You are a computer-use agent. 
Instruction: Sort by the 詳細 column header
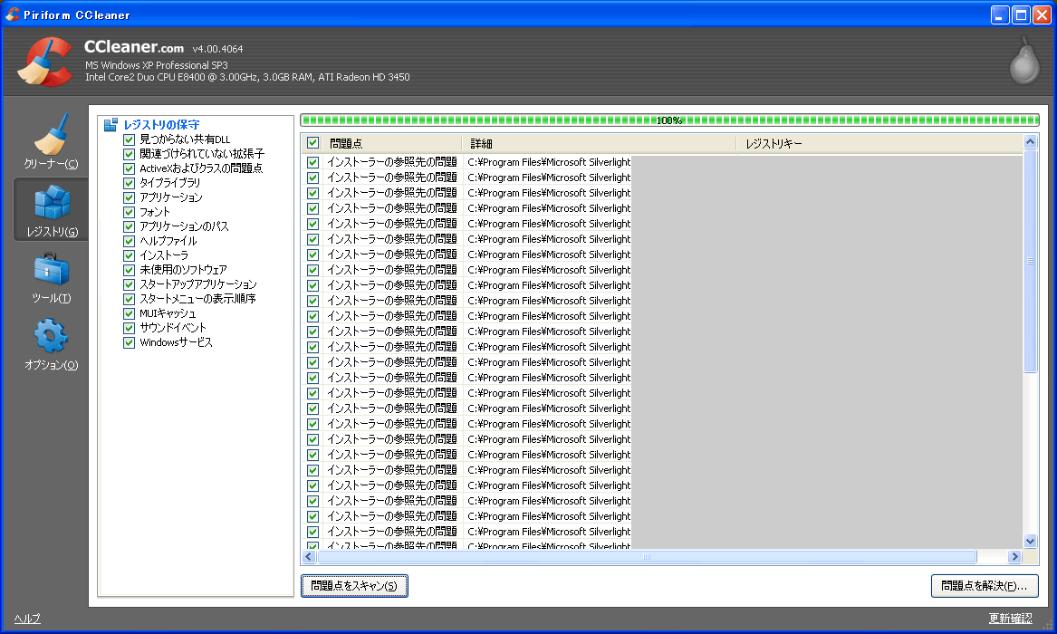click(600, 143)
